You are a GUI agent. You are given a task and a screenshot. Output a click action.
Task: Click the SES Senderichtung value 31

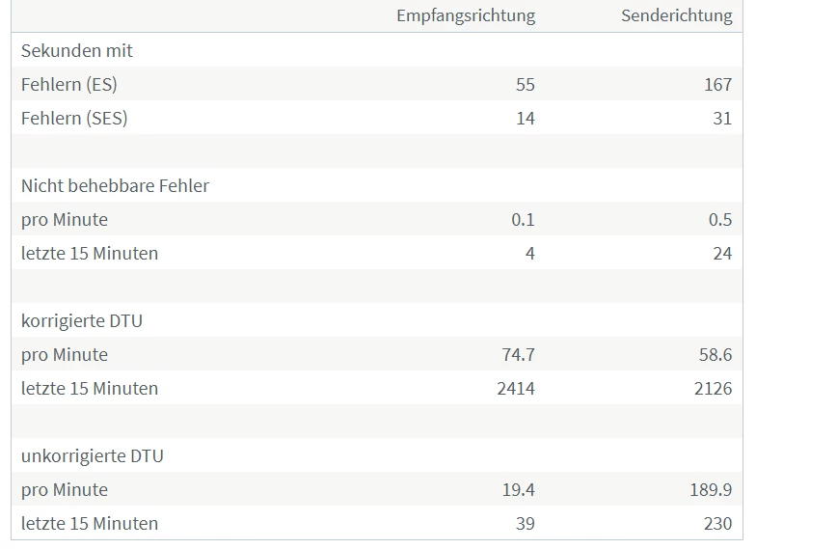(x=722, y=118)
